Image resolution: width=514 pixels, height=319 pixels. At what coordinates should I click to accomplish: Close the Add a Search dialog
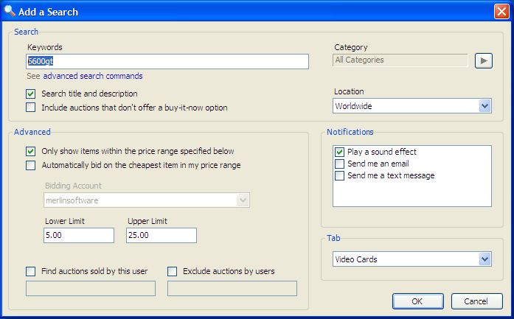501,12
